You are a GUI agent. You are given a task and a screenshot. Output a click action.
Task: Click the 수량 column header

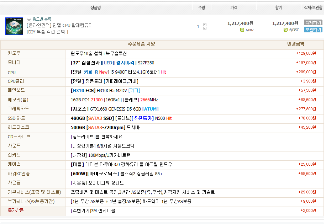click(202, 8)
